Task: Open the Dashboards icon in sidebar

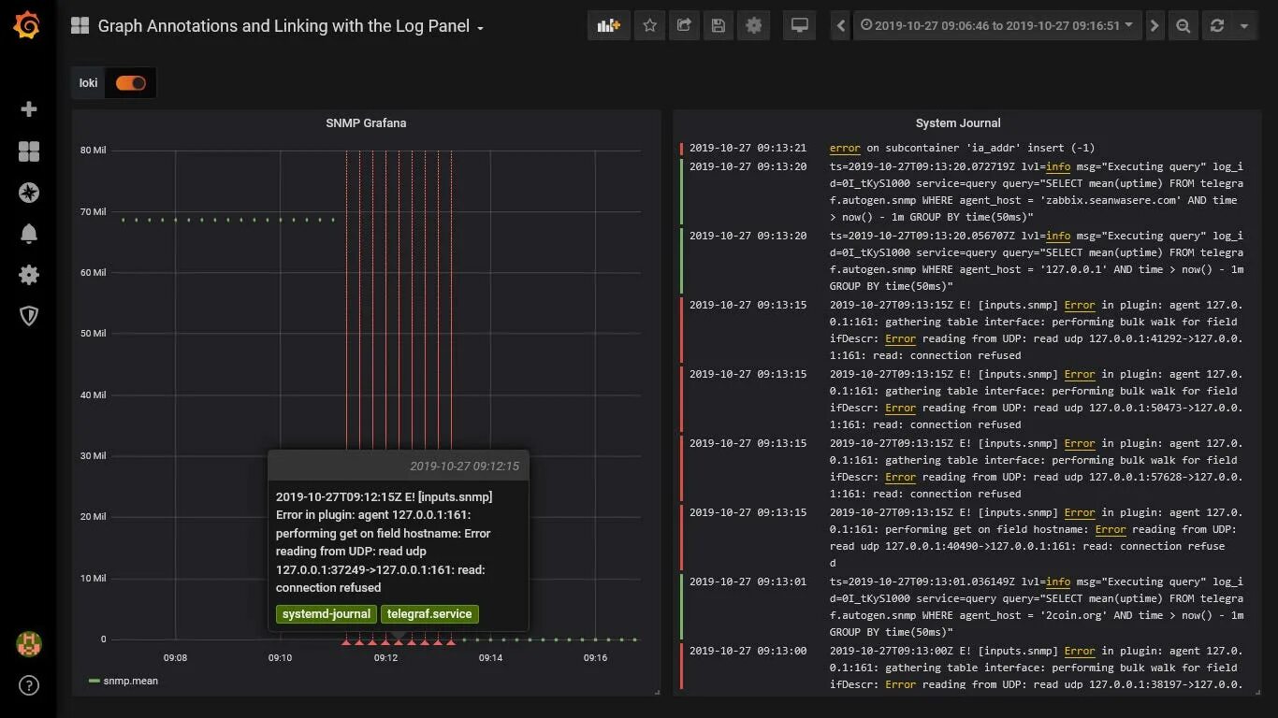Action: (29, 151)
